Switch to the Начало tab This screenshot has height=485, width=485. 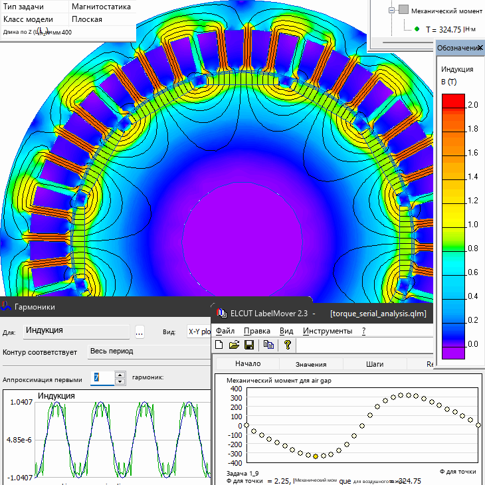[248, 364]
